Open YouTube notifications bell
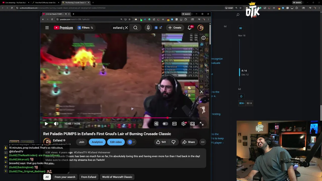The width and height of the screenshot is (322, 181). tap(190, 28)
